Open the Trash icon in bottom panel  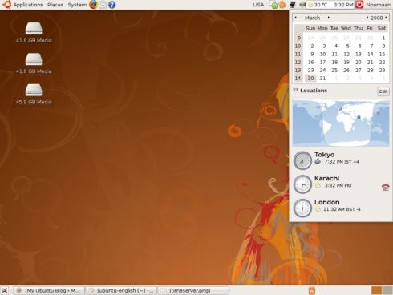coord(312,290)
